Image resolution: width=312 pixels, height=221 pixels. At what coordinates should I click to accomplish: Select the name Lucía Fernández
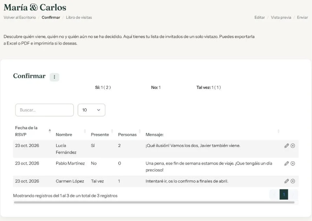[66, 149]
